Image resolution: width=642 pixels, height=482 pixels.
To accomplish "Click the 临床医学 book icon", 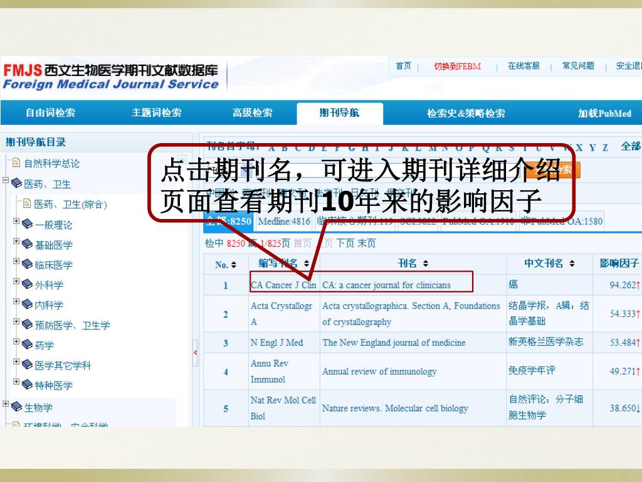I will pos(27,264).
